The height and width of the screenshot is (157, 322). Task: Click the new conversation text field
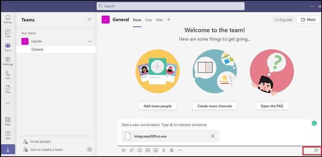(x=164, y=125)
